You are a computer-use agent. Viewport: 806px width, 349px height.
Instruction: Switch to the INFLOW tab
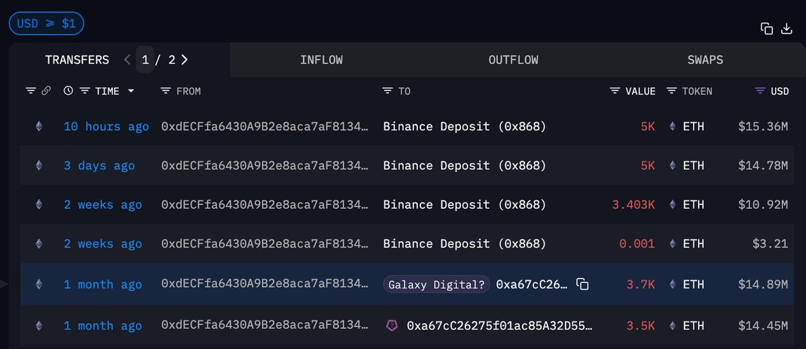(321, 60)
